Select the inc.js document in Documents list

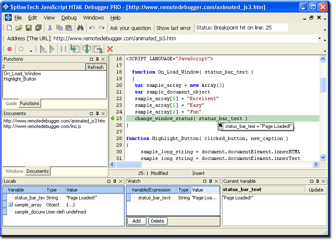point(42,126)
